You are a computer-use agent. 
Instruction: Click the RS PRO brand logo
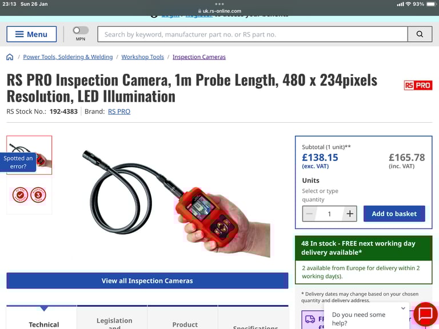418,85
